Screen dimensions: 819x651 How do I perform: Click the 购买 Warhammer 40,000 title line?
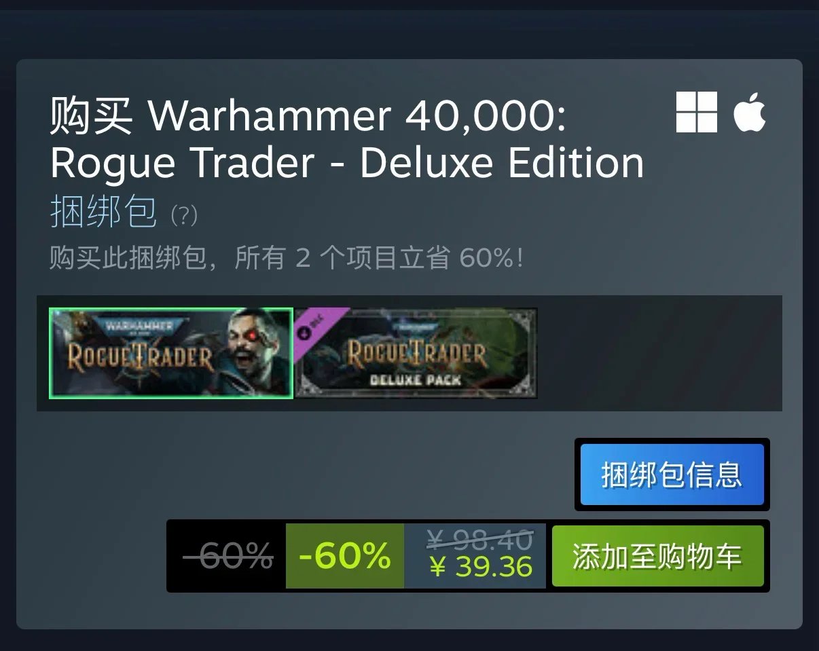tap(308, 116)
